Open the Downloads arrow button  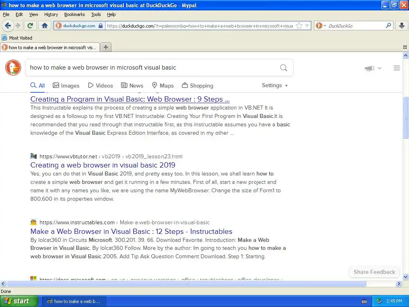pos(402,26)
